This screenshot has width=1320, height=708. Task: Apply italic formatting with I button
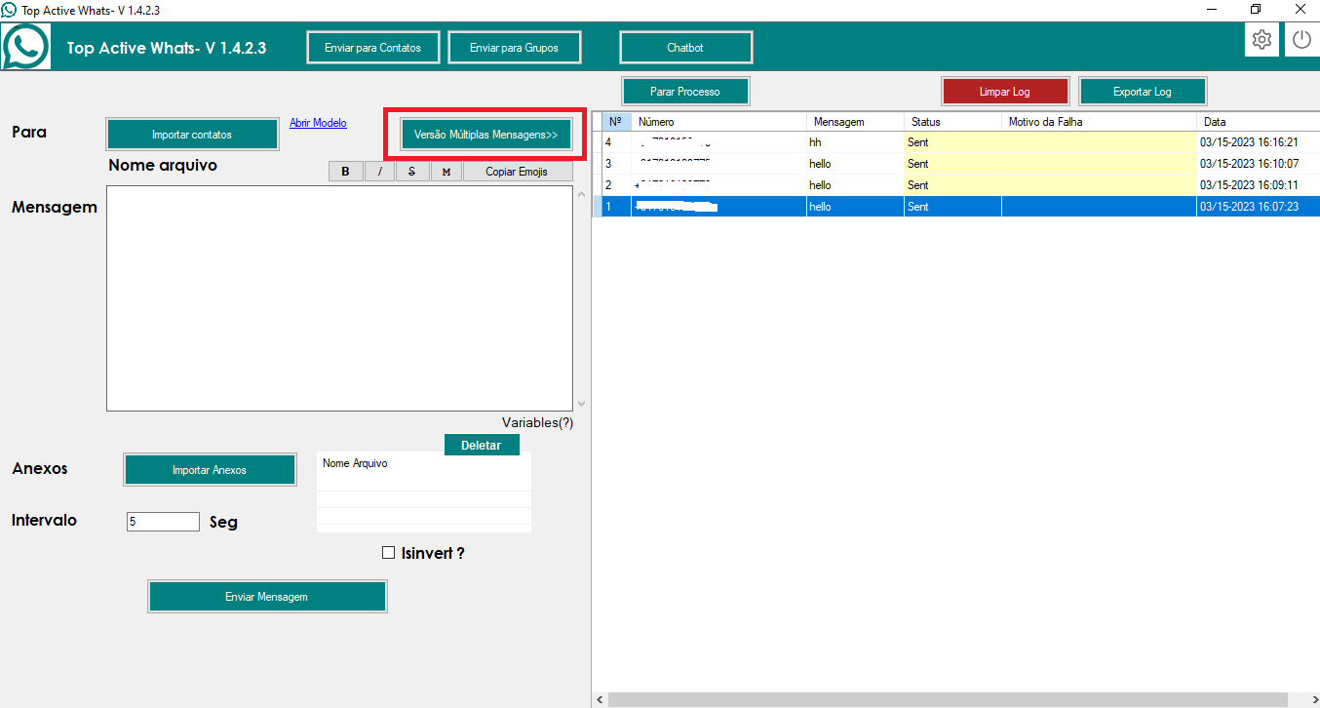coord(379,172)
